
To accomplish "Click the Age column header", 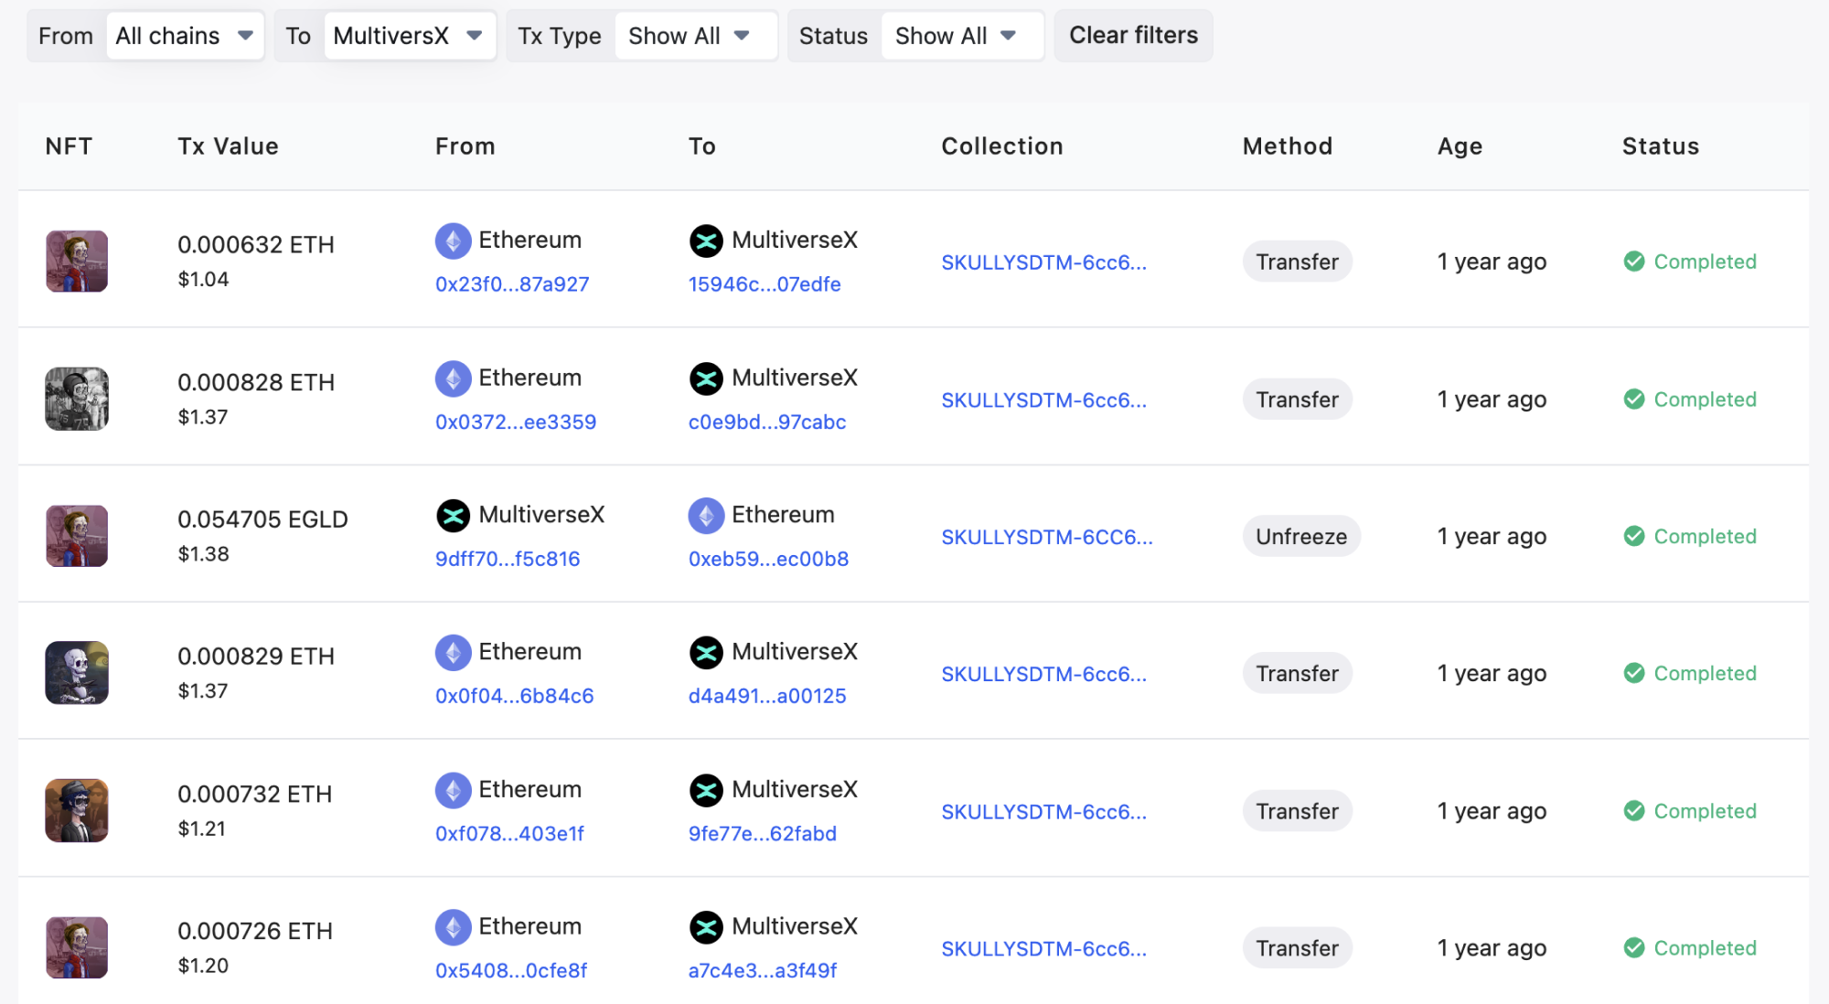I will click(x=1460, y=146).
